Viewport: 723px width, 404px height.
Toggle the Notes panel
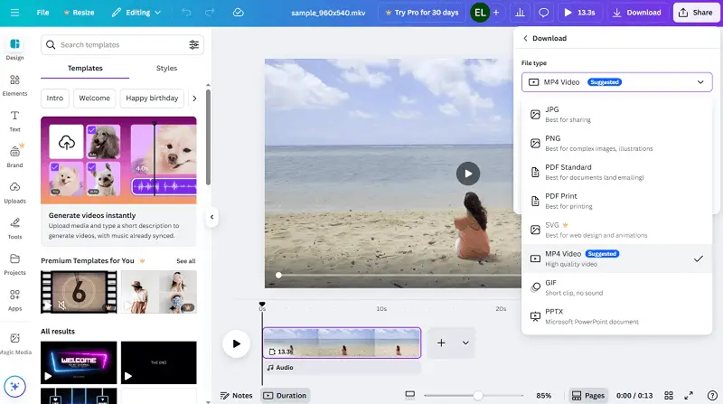coord(237,396)
